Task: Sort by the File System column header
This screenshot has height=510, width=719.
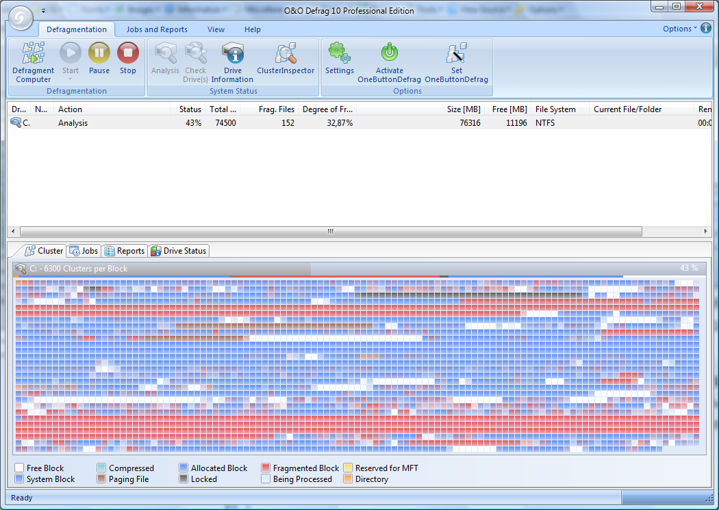Action: [560, 109]
